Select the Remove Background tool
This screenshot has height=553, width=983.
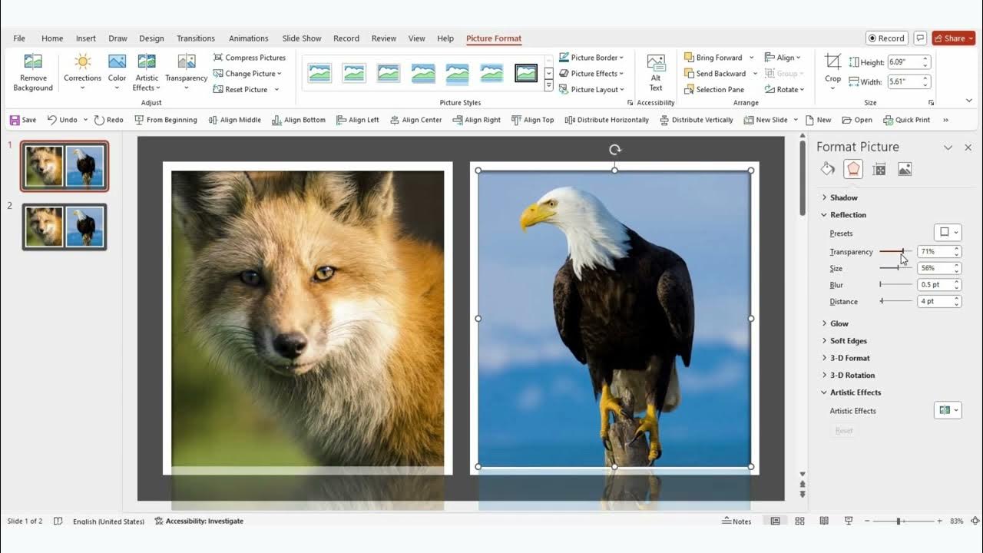(33, 73)
